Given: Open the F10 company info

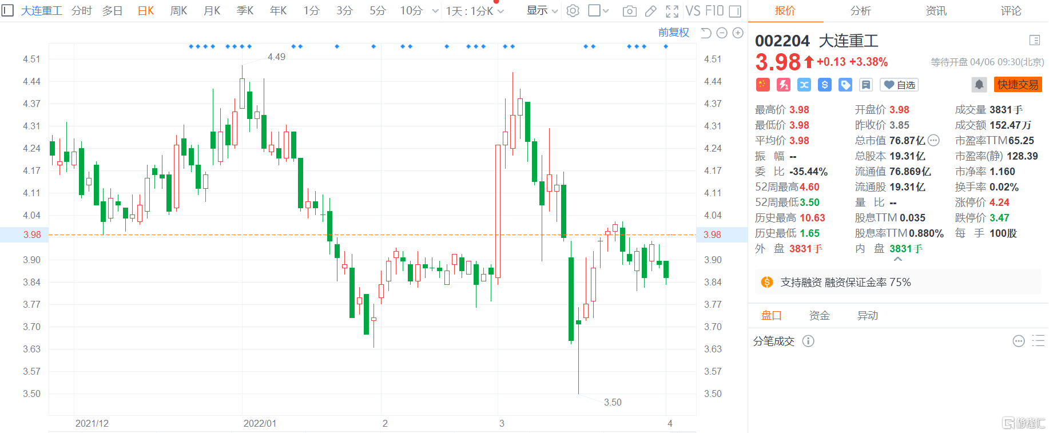Looking at the screenshot, I should pos(714,11).
